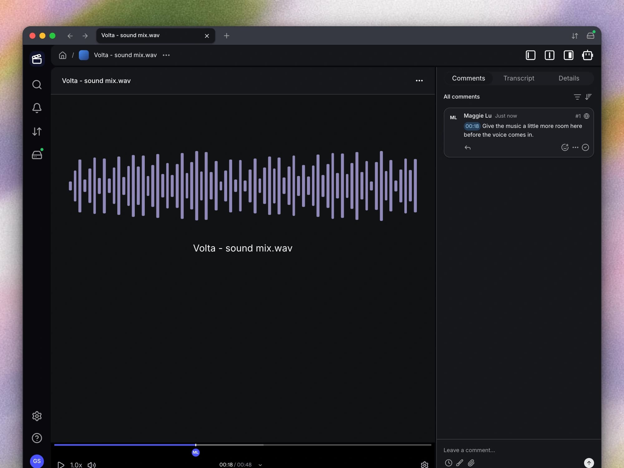Toggle the left panel layout view

tap(530, 55)
